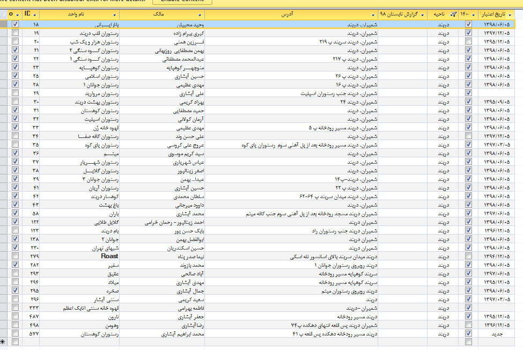This screenshot has width=523, height=350.
Task: Open the 'o' column dropdown arrow
Action: coord(17,14)
